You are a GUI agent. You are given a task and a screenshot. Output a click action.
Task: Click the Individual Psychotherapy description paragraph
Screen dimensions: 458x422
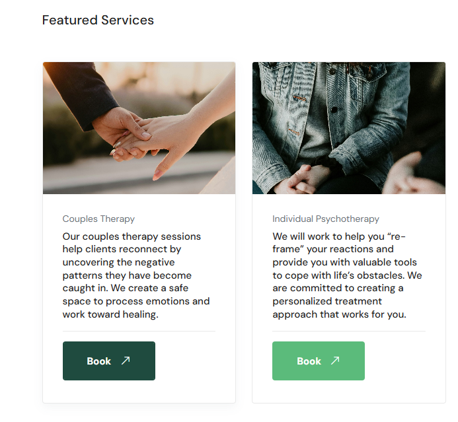tap(346, 275)
